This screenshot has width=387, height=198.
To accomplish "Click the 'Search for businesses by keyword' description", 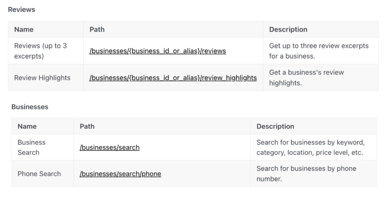I will pyautogui.click(x=311, y=147).
